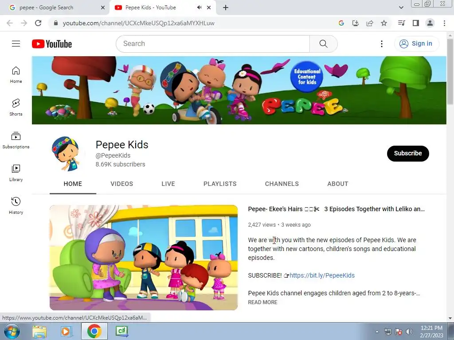This screenshot has width=454, height=340.
Task: Open the tab search dropdown arrow
Action: [x=401, y=8]
